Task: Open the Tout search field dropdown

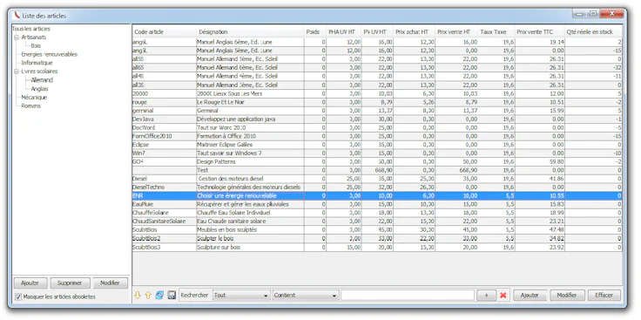Action: coord(241,295)
